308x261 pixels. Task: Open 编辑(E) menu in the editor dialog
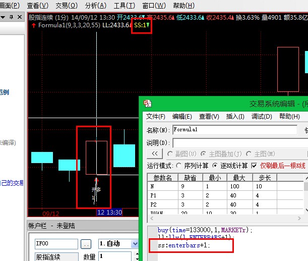[182, 117]
